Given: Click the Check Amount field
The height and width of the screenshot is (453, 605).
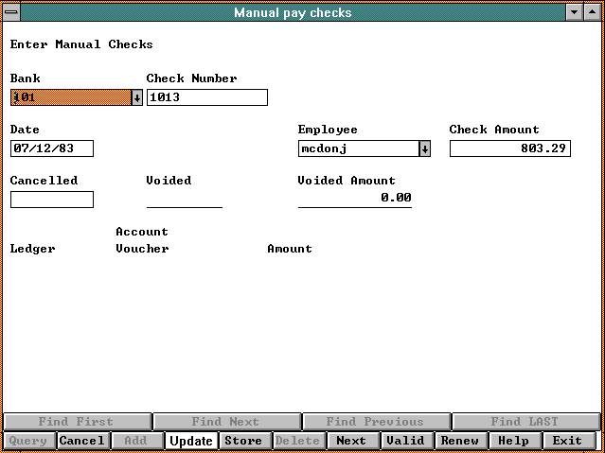Looking at the screenshot, I should tap(509, 148).
